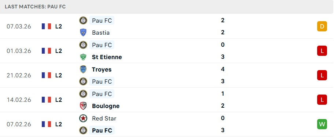This screenshot has height=138, width=334.
Task: Click the French flag on 14.02.26 row
Action: tap(47, 100)
